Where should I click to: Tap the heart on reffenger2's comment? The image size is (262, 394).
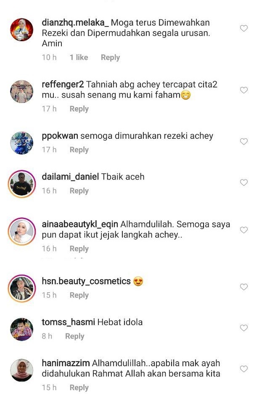pyautogui.click(x=243, y=90)
